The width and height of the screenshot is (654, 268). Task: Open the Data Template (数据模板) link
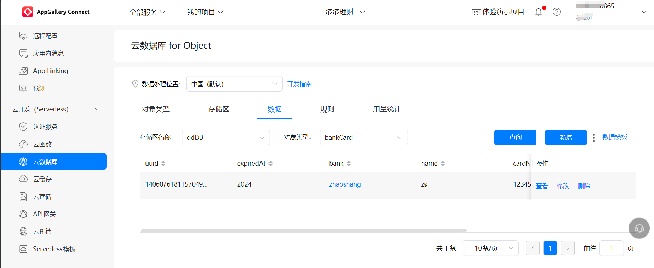coord(615,137)
